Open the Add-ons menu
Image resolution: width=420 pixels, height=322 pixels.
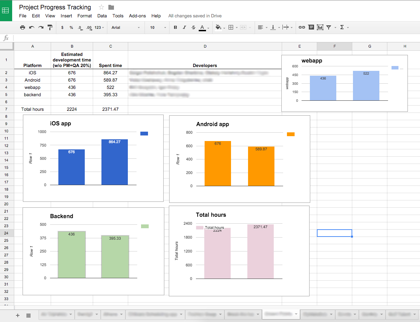click(x=137, y=16)
